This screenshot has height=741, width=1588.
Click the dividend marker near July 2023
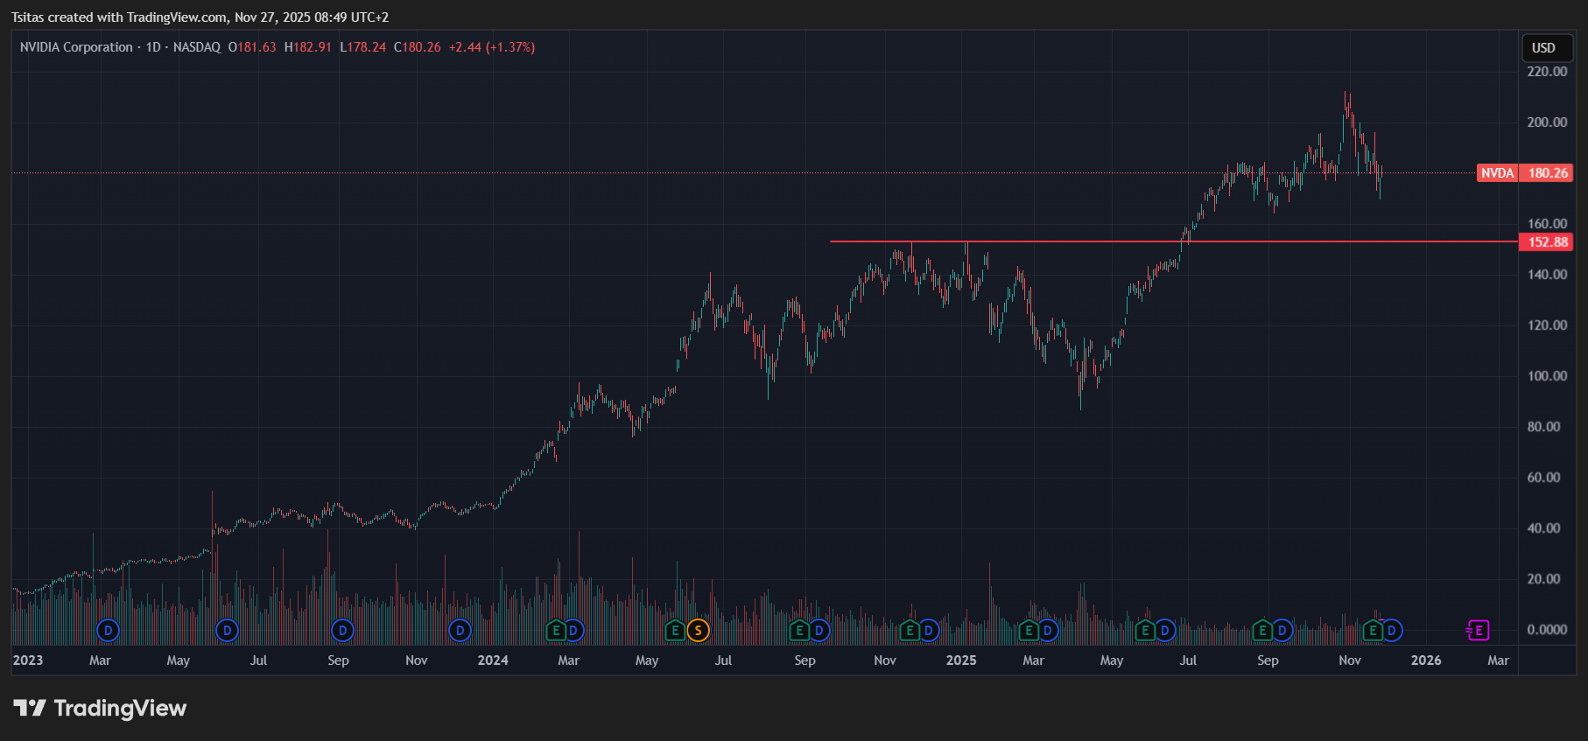tap(227, 630)
